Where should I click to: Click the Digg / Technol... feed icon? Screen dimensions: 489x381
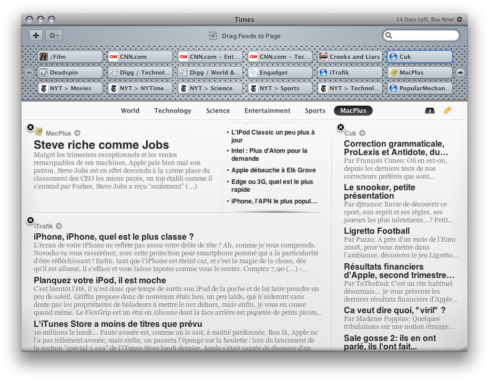coord(114,73)
